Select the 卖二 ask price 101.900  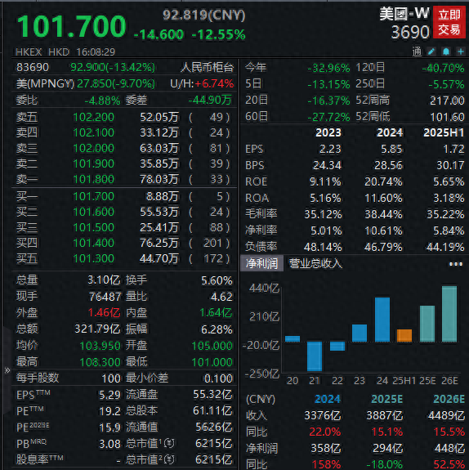point(93,163)
